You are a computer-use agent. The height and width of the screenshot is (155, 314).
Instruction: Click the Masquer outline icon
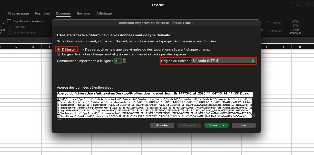(267, 31)
